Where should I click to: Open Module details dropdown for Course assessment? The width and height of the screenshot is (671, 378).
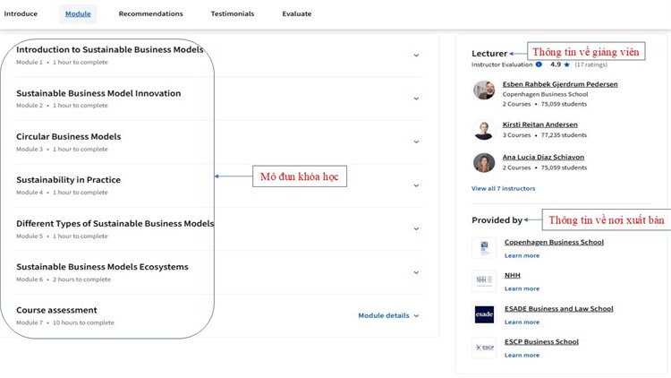(x=388, y=315)
